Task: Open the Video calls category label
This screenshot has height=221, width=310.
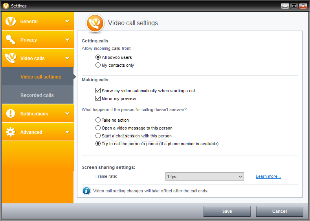Action: (x=33, y=58)
